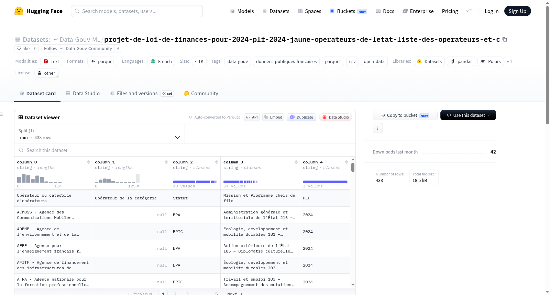Go to page 2 of the table
The height and width of the screenshot is (295, 550).
[175, 294]
